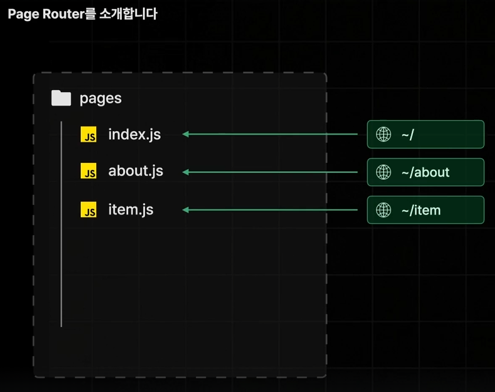Click the ~/about route text
This screenshot has width=495, height=392.
425,173
